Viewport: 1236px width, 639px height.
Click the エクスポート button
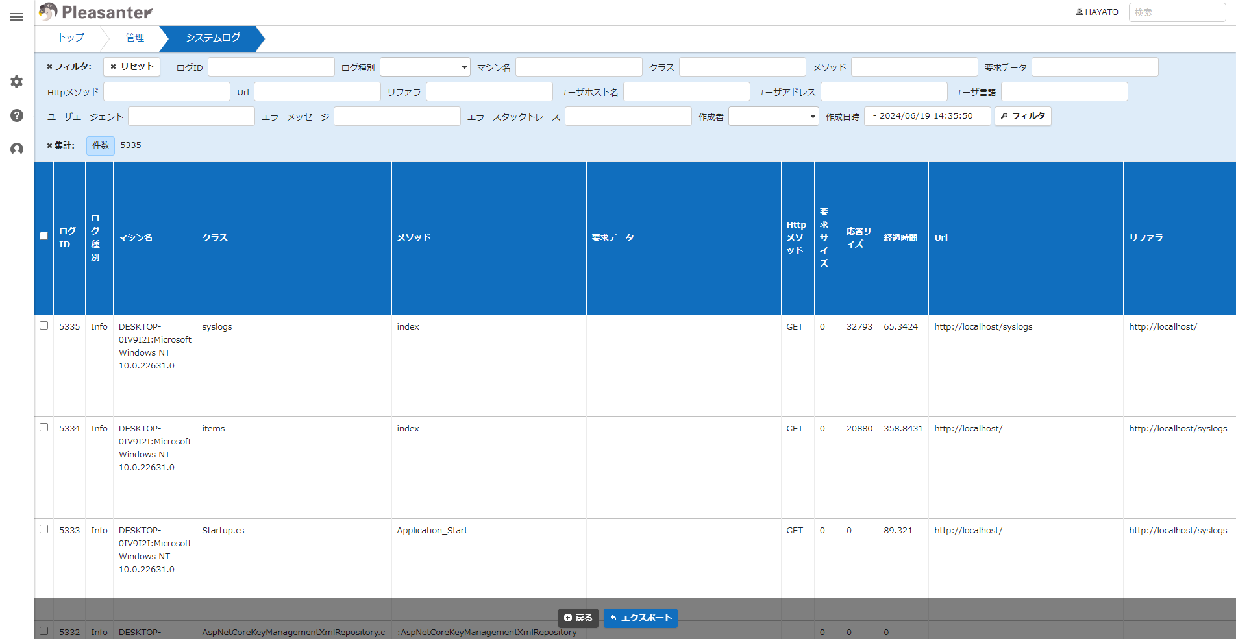tap(641, 618)
